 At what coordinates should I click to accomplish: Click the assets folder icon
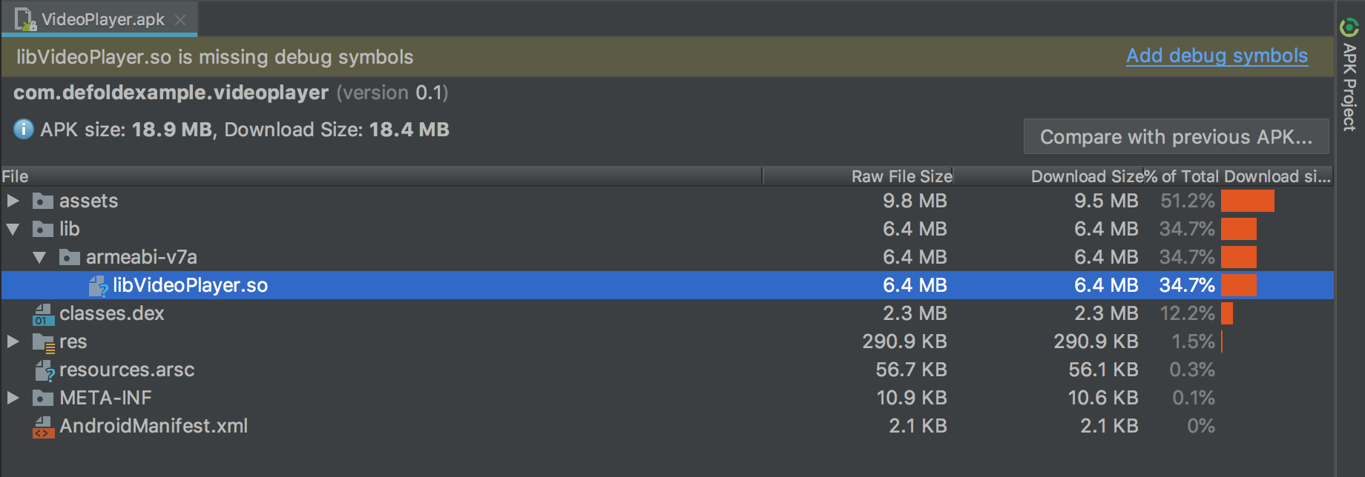pos(43,201)
